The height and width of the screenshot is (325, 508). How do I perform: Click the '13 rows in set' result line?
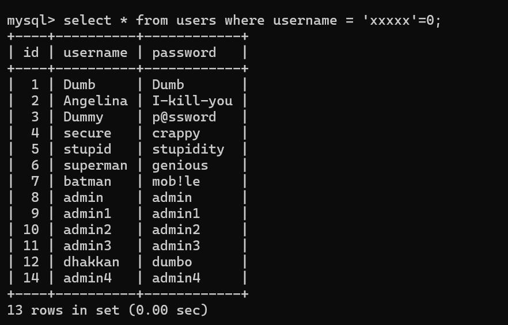coord(108,310)
